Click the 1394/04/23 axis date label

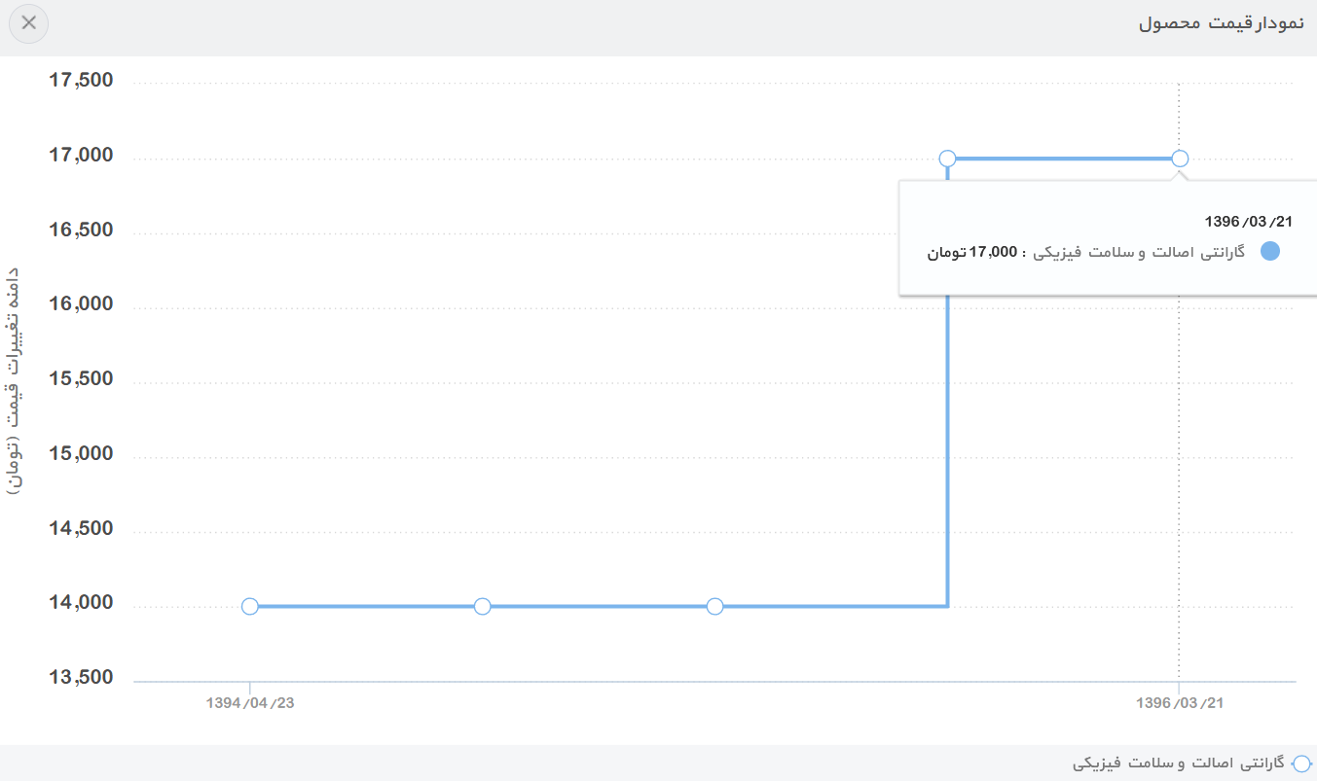250,702
